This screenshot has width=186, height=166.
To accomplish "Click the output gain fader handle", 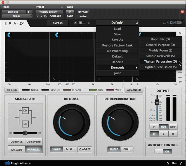I will (x=157, y=102).
